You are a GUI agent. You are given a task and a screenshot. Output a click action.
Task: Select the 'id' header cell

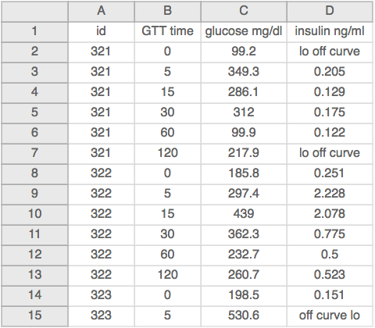pos(102,32)
